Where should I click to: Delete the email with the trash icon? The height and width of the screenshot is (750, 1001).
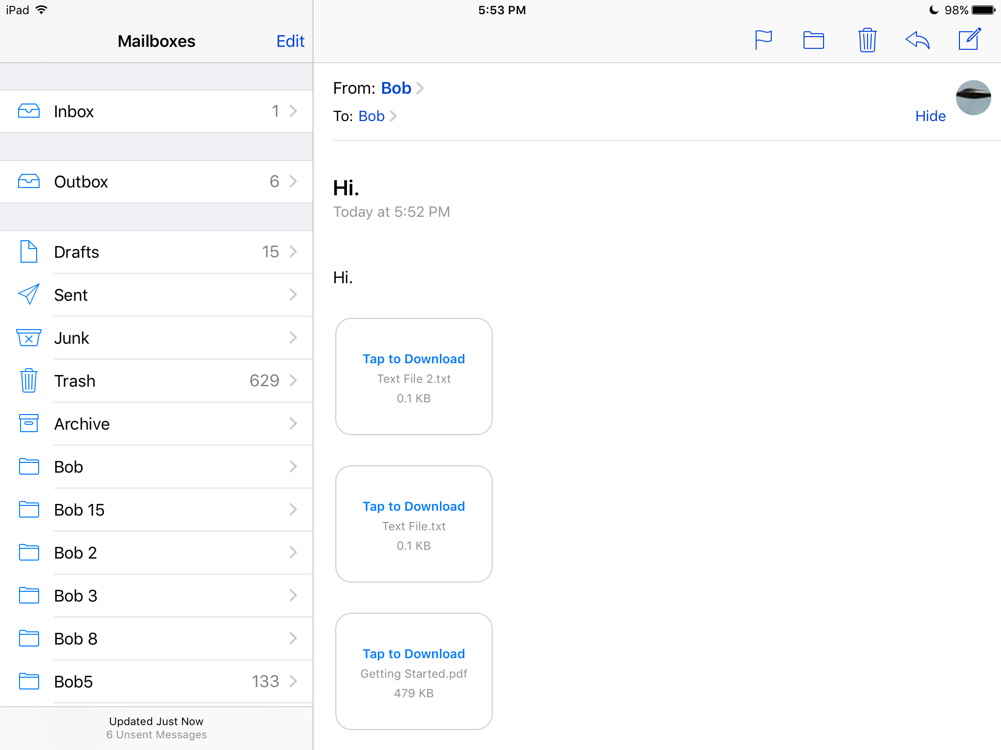tap(867, 40)
